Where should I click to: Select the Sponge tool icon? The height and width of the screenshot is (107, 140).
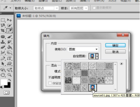[x=10, y=52]
